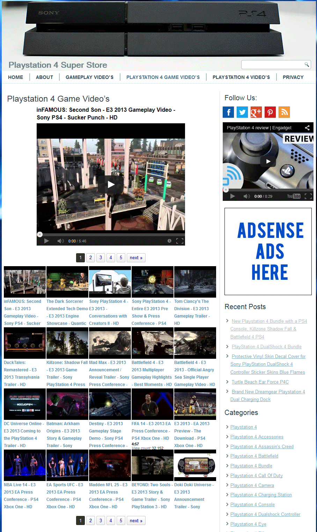The image size is (317, 532).
Task: Go to page 3 in top pagination
Action: [x=101, y=258]
